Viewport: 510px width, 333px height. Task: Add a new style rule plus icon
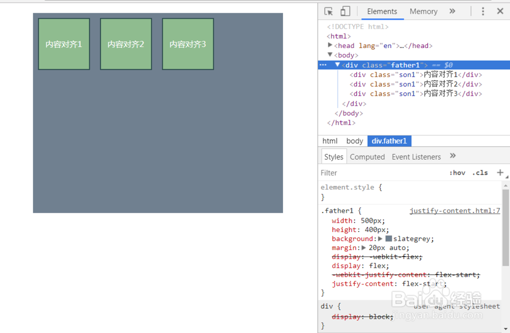click(x=500, y=173)
